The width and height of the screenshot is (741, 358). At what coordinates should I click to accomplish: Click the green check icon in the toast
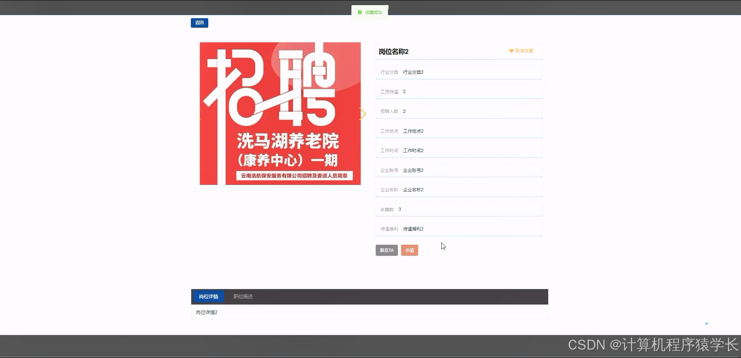pyautogui.click(x=360, y=12)
